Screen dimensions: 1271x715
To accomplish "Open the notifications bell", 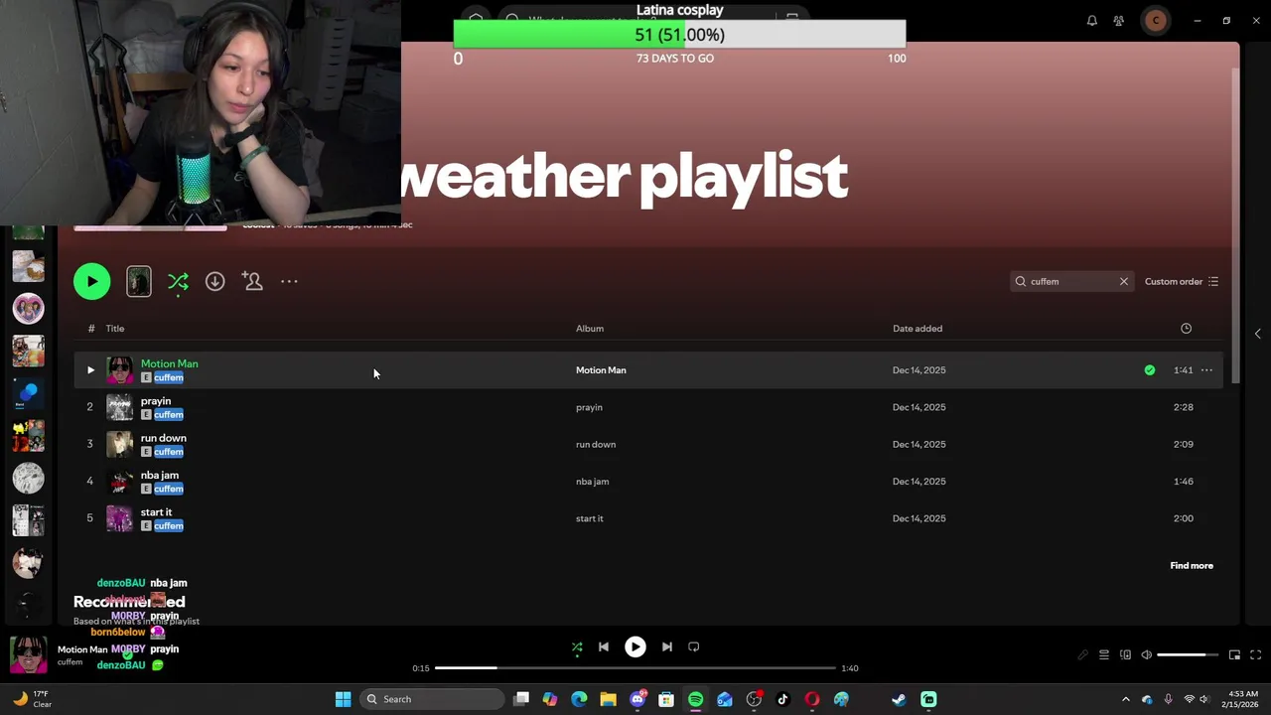I will [x=1091, y=20].
